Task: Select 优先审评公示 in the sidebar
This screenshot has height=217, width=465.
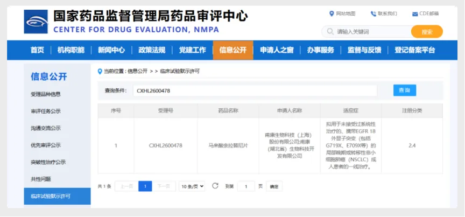Action: (46, 145)
